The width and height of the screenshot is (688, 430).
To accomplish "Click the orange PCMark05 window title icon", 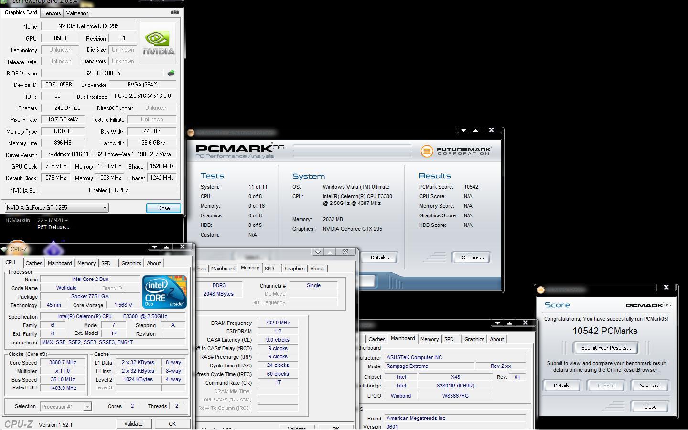I will (x=191, y=133).
